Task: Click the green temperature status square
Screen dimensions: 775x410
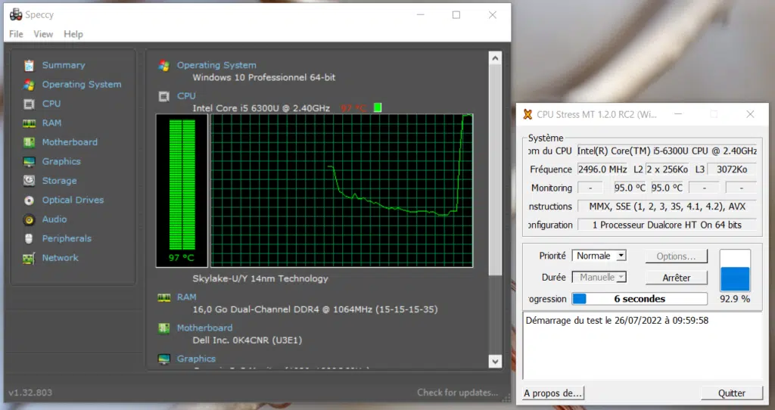Action: click(x=378, y=107)
